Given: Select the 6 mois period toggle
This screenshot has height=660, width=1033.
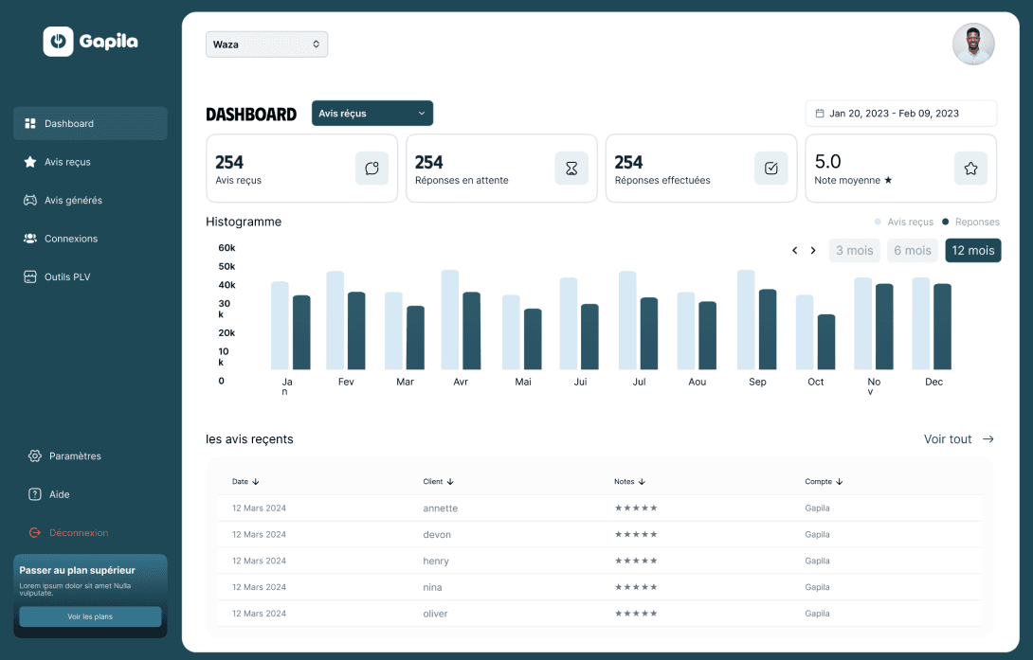Looking at the screenshot, I should (x=913, y=251).
